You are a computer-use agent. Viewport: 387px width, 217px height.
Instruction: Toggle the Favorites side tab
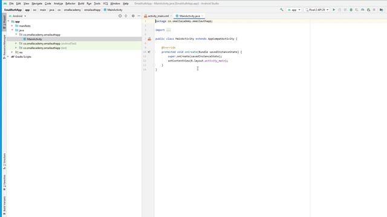[4, 183]
